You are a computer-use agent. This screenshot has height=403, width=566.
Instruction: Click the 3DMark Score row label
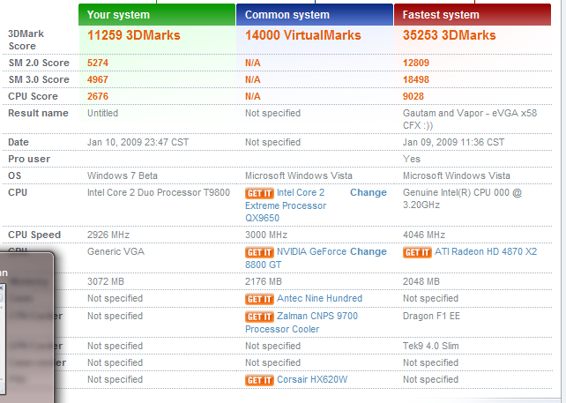26,40
